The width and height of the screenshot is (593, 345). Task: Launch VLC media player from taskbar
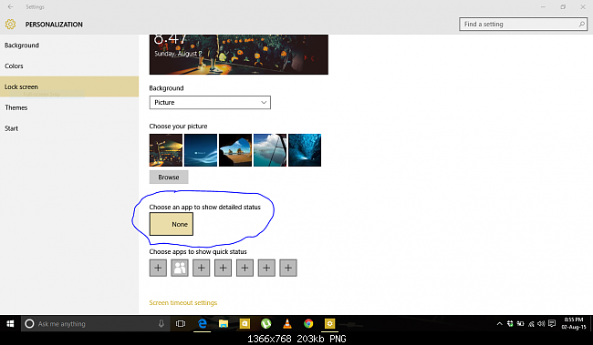287,324
